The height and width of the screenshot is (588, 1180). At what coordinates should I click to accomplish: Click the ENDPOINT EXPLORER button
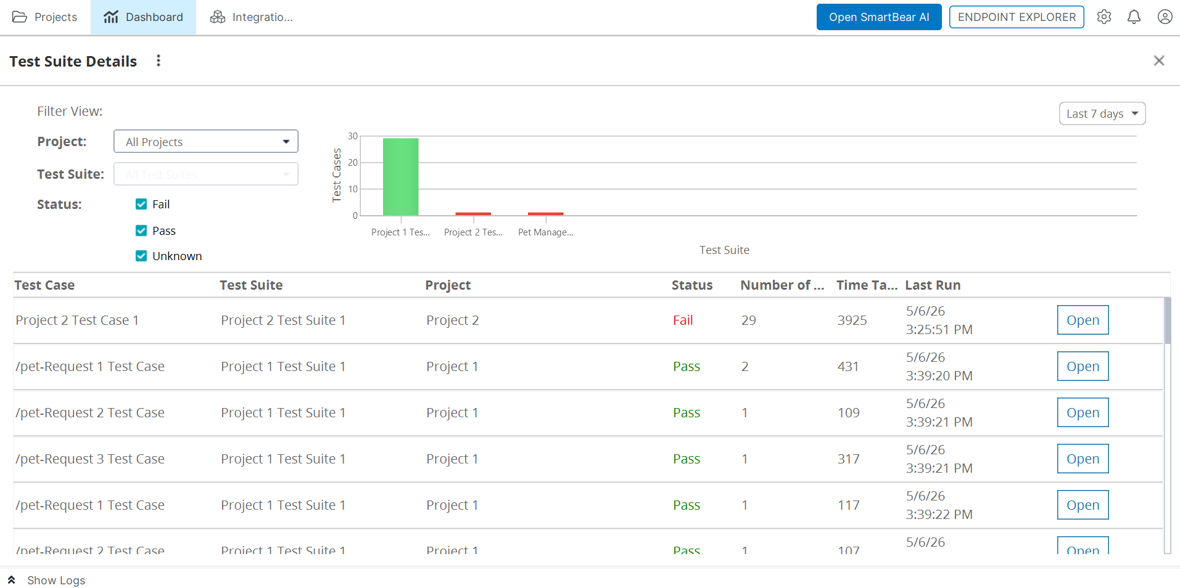1017,17
